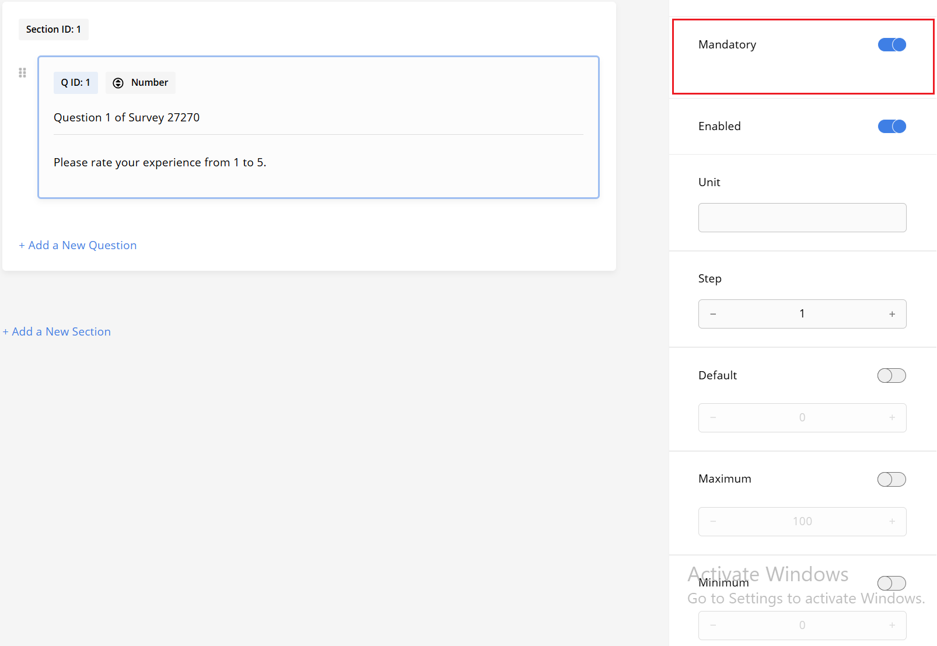Click inside the Unit text field
This screenshot has height=646, width=937.
pos(802,218)
